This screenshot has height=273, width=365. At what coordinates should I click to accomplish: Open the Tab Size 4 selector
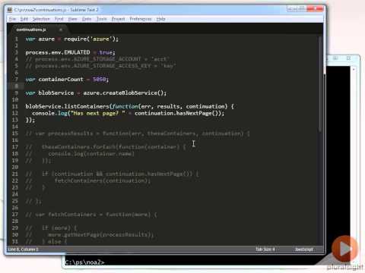click(265, 249)
